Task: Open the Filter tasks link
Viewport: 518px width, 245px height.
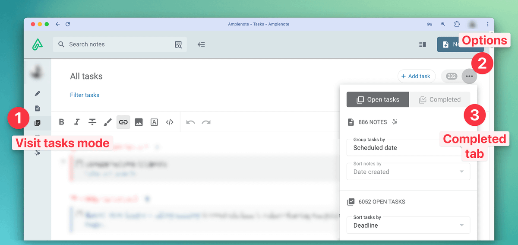Action: pos(85,95)
